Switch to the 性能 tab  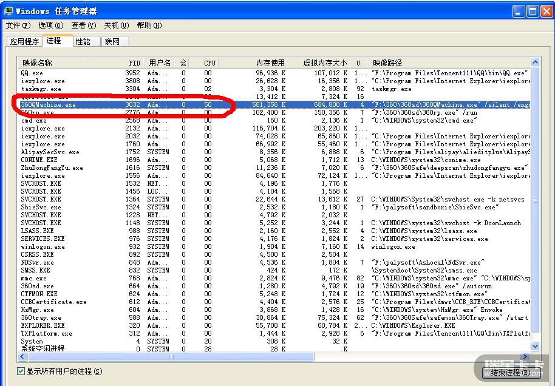[87, 41]
